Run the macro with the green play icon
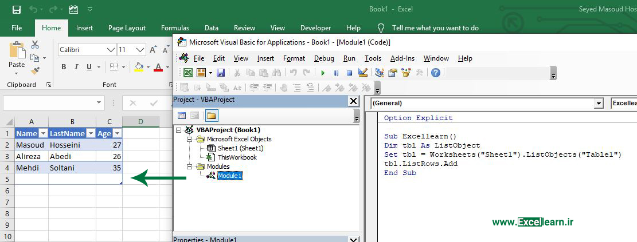The width and height of the screenshot is (637, 242). coord(323,73)
